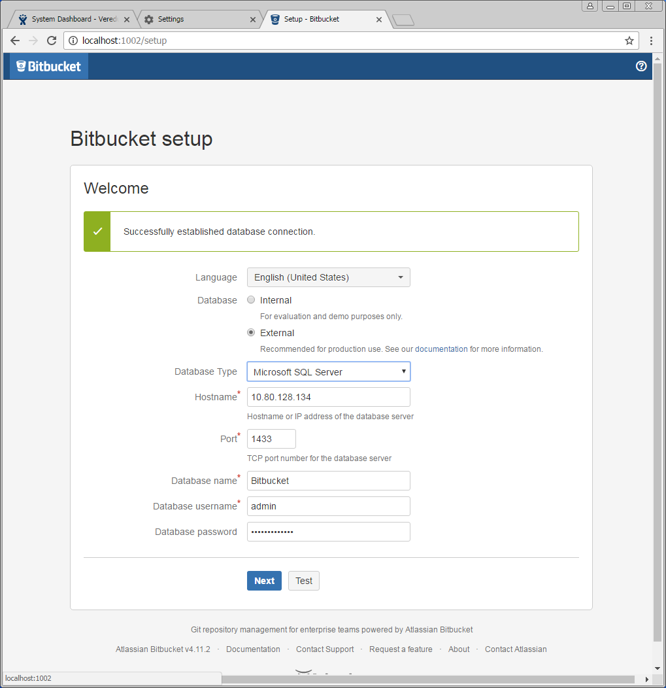Open the Bitbucket help question mark icon
The width and height of the screenshot is (666, 688).
(x=641, y=66)
